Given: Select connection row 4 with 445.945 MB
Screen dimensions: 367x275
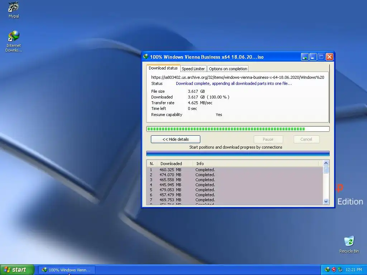Looking at the screenshot, I should (235, 185).
